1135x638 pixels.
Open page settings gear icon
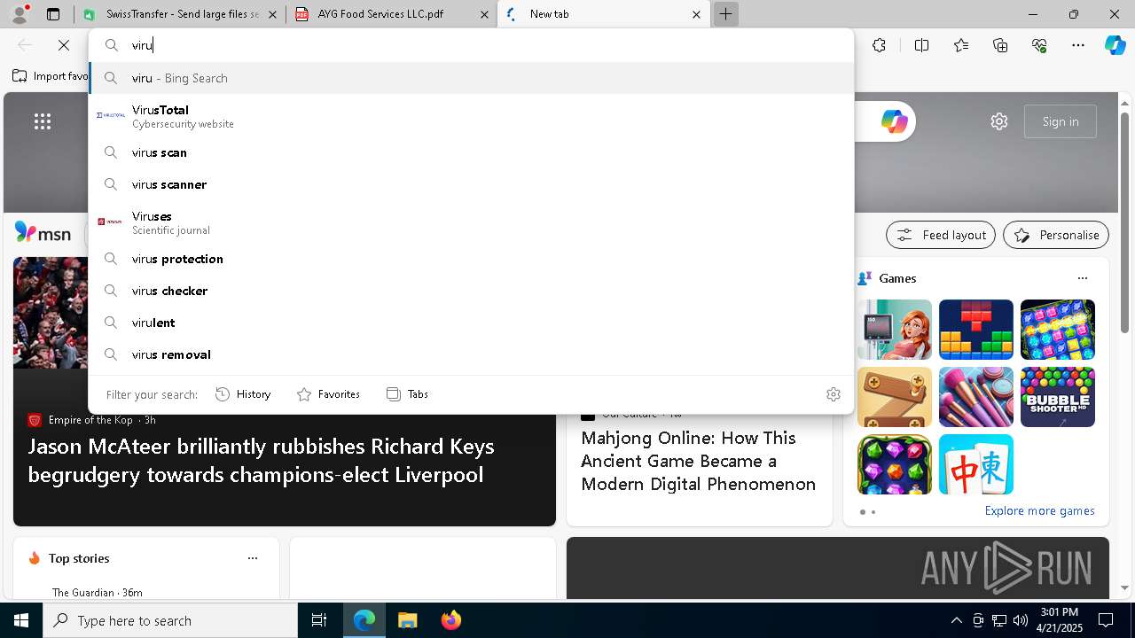999,121
